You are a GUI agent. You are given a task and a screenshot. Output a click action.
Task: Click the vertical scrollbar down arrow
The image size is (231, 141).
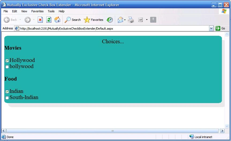(227, 126)
